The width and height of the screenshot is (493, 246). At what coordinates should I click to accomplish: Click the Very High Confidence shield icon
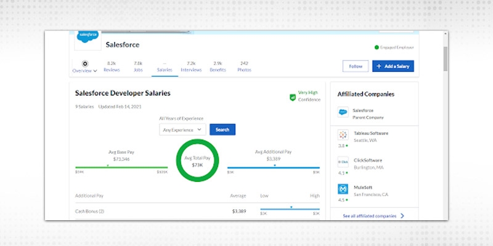[293, 97]
